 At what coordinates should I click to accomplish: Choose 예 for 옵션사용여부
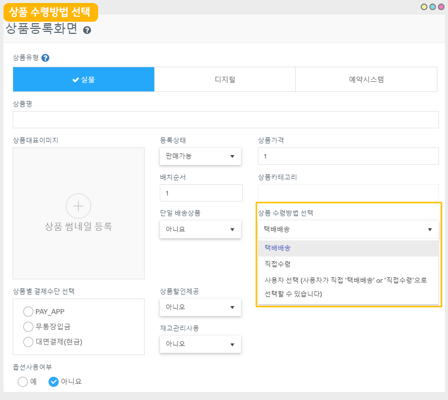(x=23, y=382)
